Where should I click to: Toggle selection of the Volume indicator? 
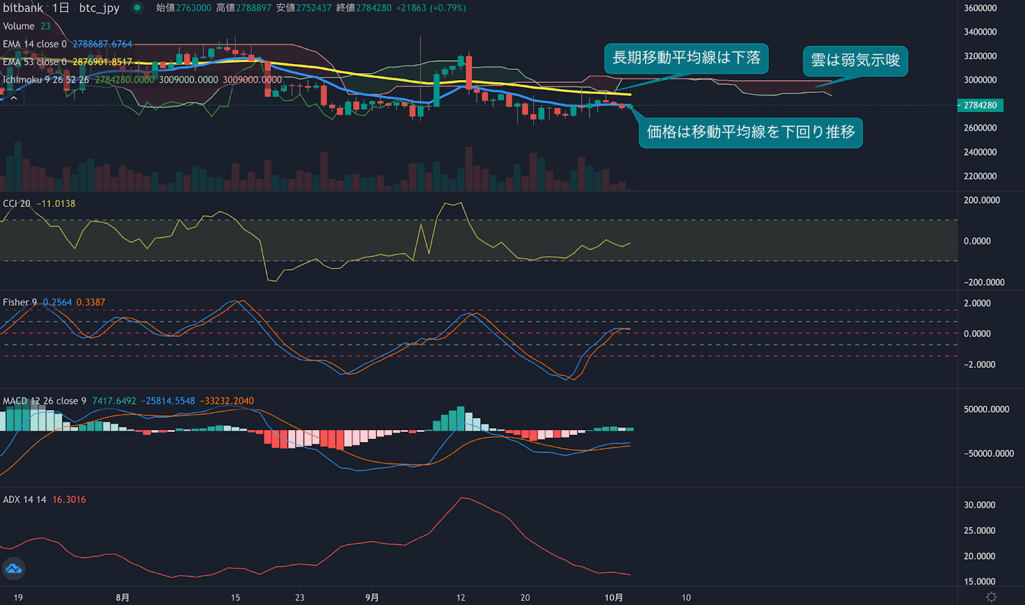pyautogui.click(x=19, y=26)
